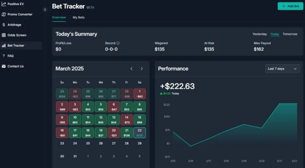Select March 10 showing $63
Image resolution: width=305 pixels, height=168 pixels.
click(75, 120)
